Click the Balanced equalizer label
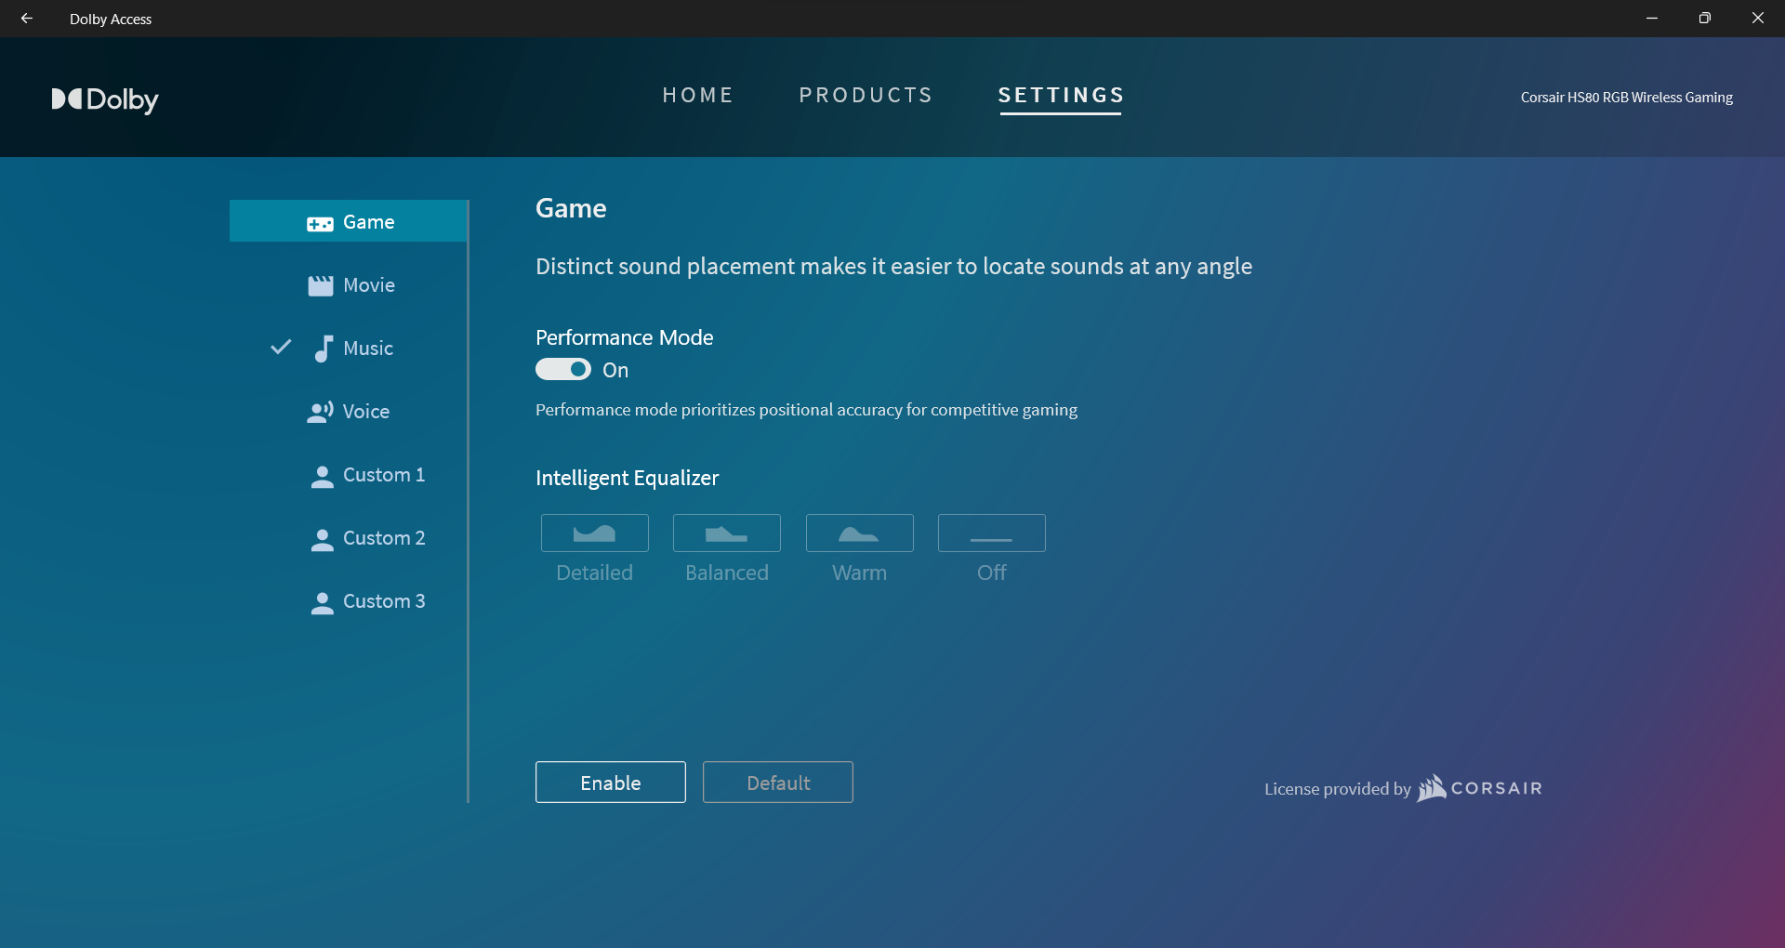Screen dimensions: 1785x948 [727, 573]
